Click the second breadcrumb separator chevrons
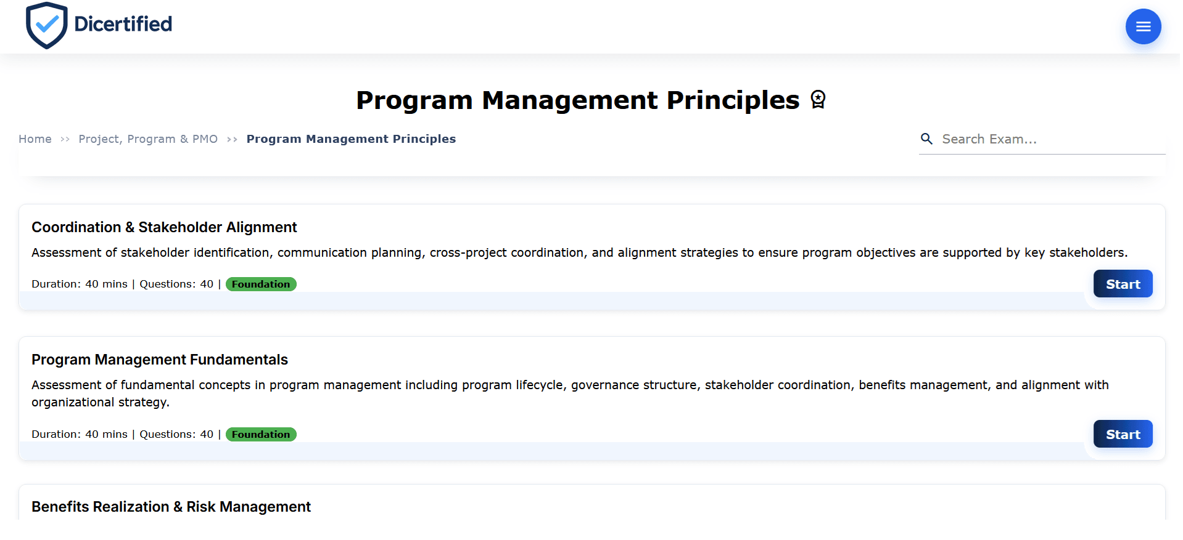 (232, 139)
